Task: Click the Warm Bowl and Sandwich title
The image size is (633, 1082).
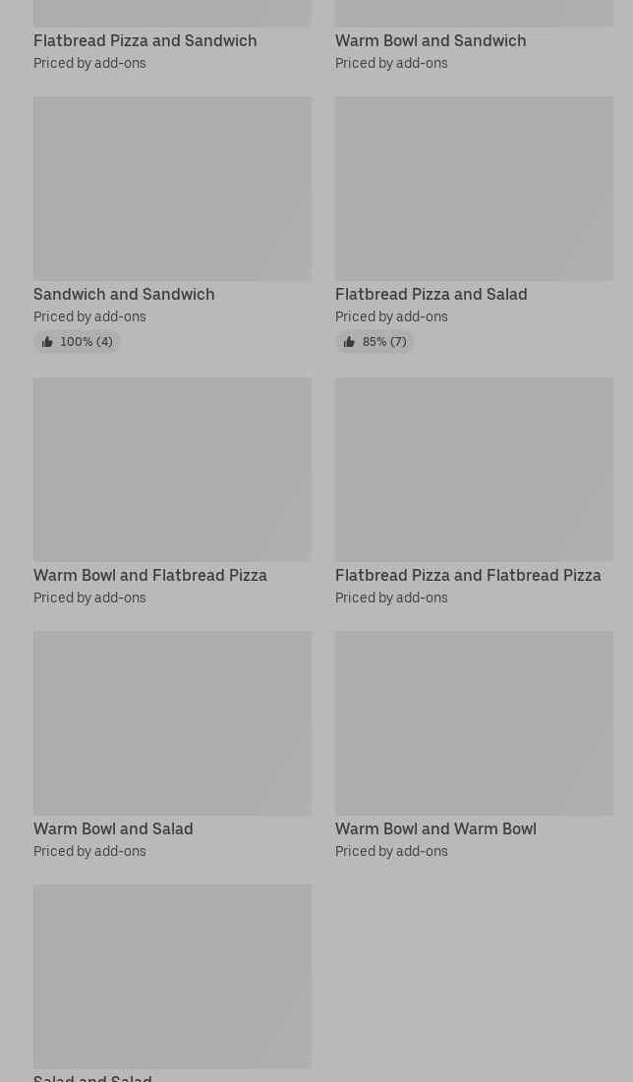Action: tap(431, 40)
